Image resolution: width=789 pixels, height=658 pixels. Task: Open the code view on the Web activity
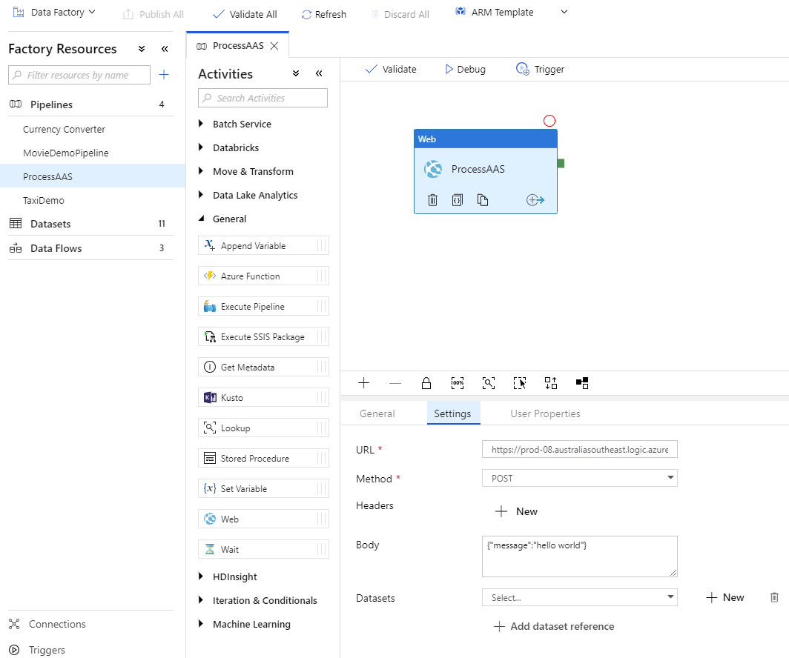[458, 200]
